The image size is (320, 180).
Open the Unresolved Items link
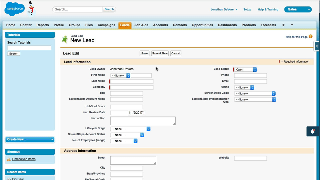click(24, 159)
